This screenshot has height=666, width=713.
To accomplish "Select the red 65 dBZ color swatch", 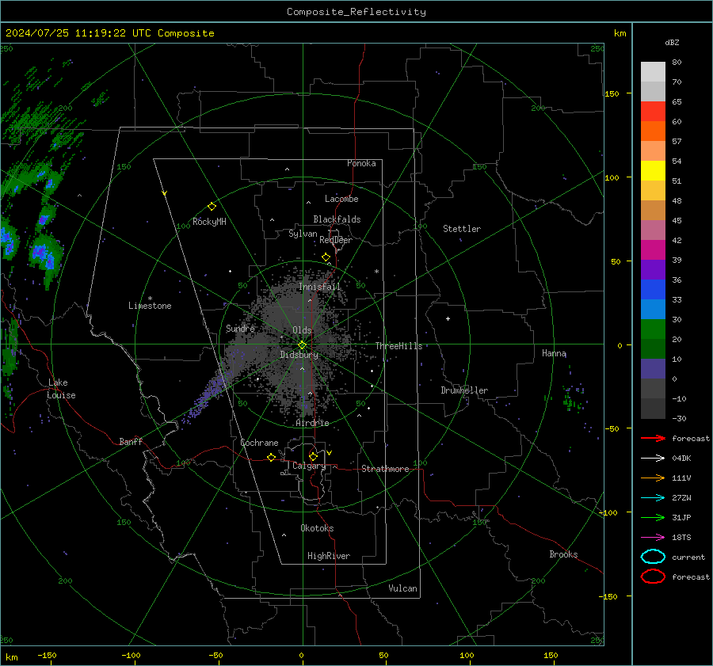I will pos(653,112).
